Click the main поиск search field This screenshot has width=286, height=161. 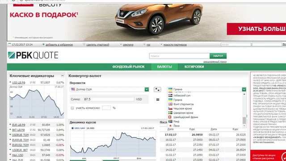coord(179,56)
